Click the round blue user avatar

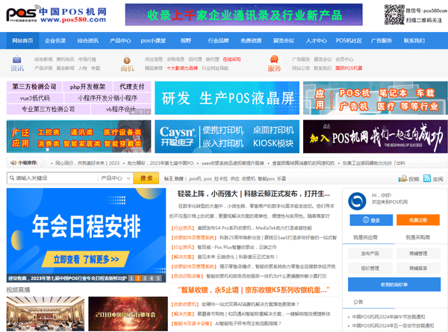tap(357, 201)
